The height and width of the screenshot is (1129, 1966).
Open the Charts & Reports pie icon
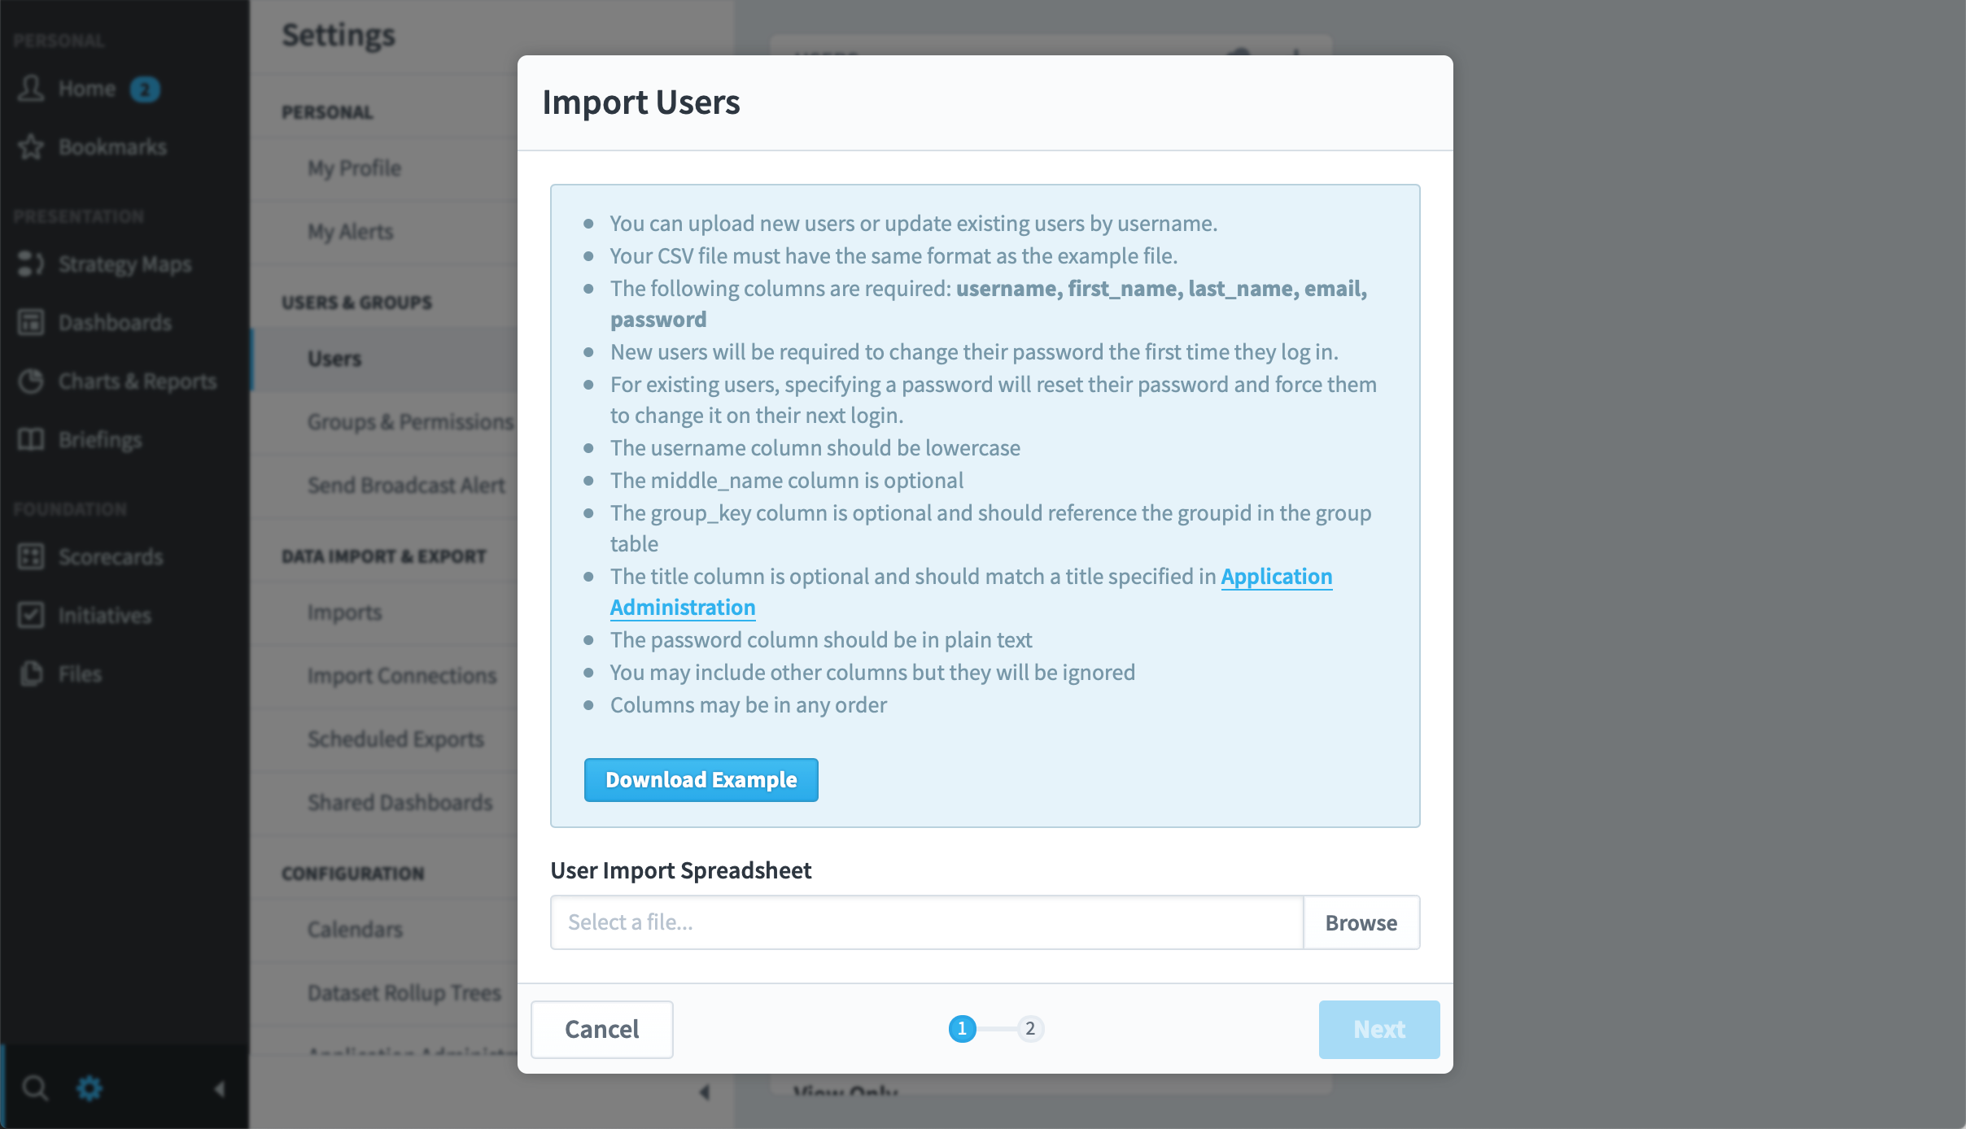31,381
